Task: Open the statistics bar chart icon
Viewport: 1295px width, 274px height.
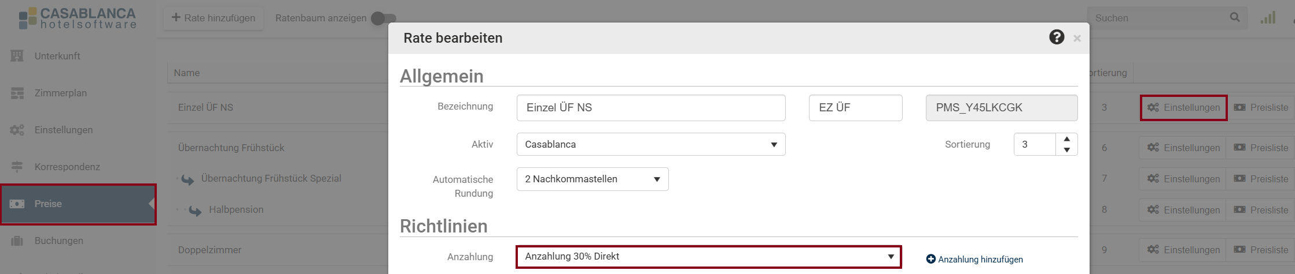Action: click(x=1268, y=18)
